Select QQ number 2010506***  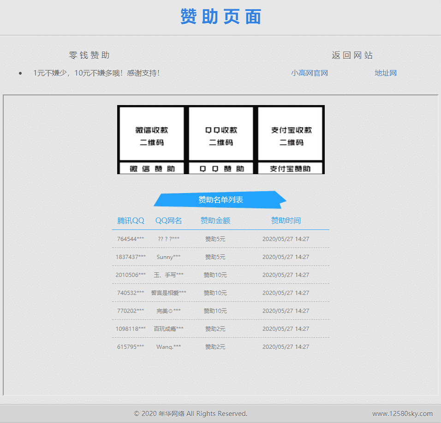tap(131, 275)
